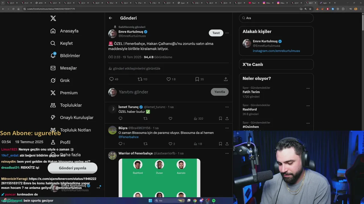364x204 pixels.
Task: Click the browser reload button
Action: (13, 9)
